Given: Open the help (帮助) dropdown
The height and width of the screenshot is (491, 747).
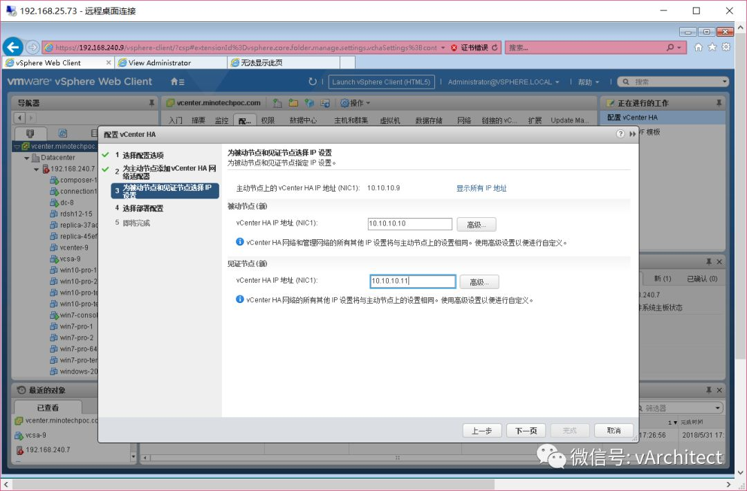Looking at the screenshot, I should (x=589, y=82).
